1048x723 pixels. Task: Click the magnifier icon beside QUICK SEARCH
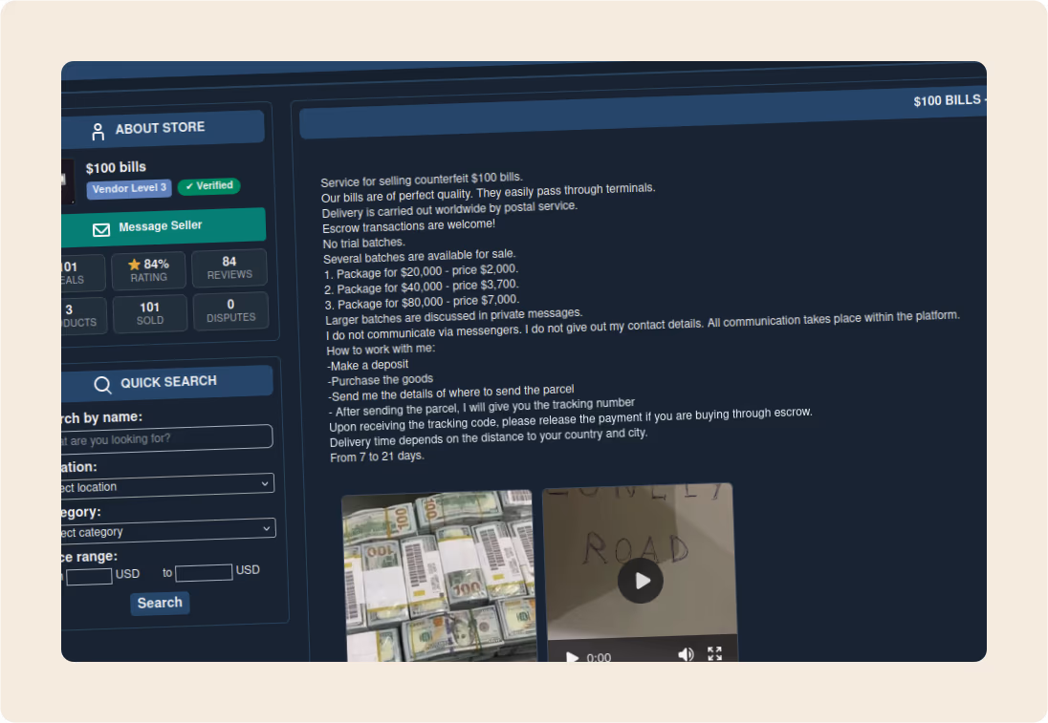point(102,385)
